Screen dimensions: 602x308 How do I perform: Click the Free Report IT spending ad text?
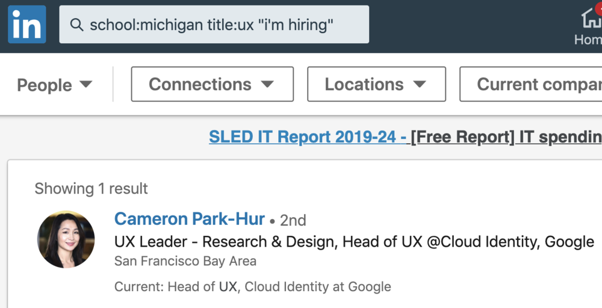coord(506,137)
